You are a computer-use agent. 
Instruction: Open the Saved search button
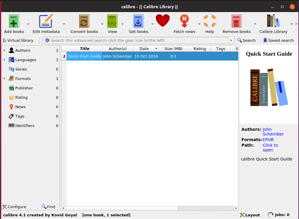coord(279,41)
